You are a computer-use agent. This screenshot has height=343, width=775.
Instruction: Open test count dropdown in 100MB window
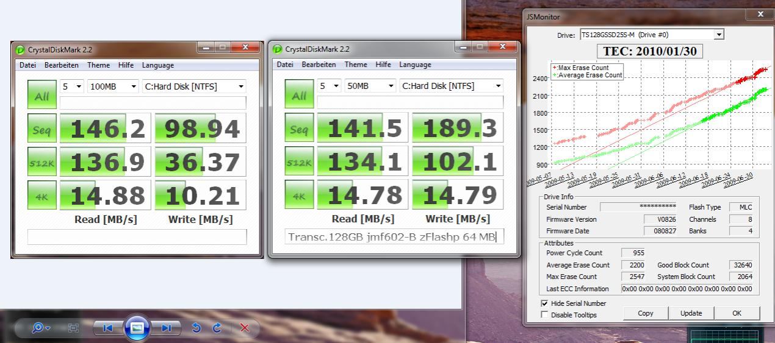click(x=71, y=87)
